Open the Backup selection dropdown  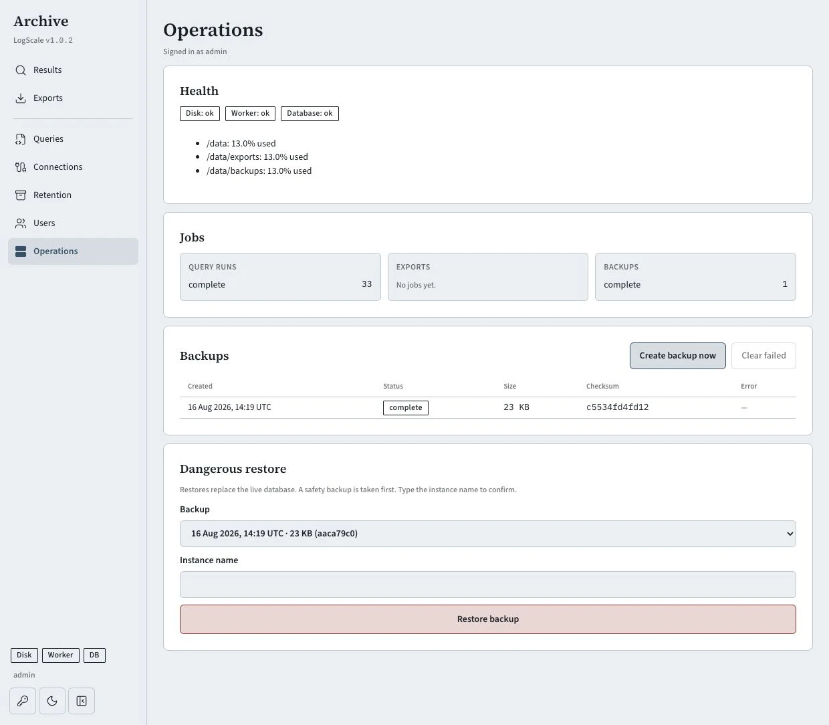tap(488, 534)
